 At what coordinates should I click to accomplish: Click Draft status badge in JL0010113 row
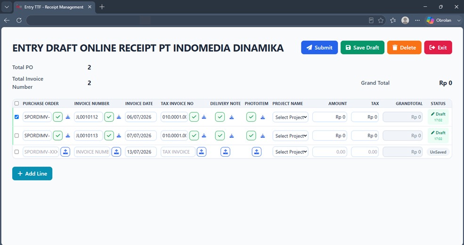438,135
